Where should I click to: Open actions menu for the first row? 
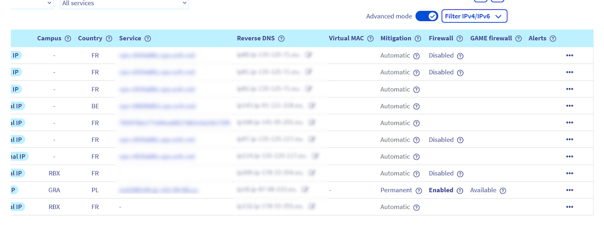pos(569,56)
